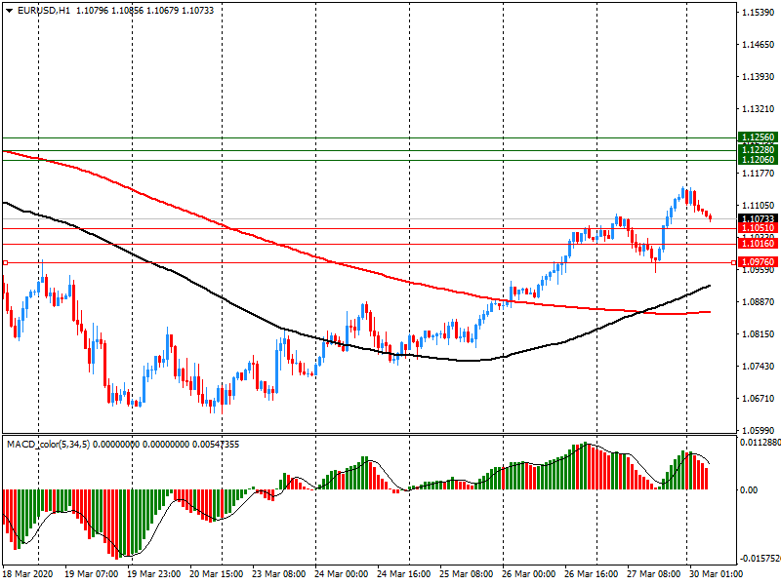This screenshot has width=781, height=585.
Task: Click the 1.11770 price axis value
Action: [x=759, y=174]
